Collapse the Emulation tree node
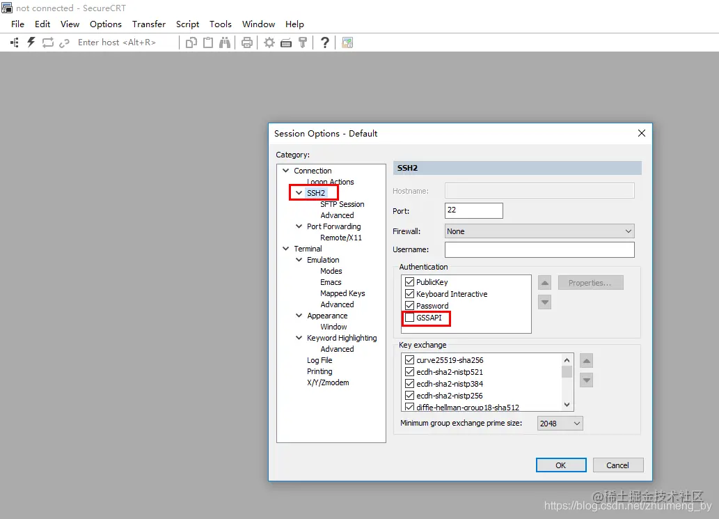719x519 pixels. [299, 260]
